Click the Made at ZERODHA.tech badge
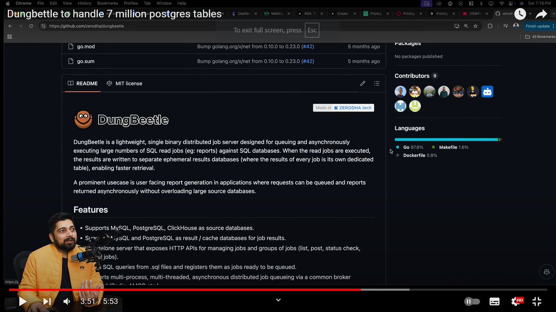The image size is (556, 312). click(x=343, y=108)
